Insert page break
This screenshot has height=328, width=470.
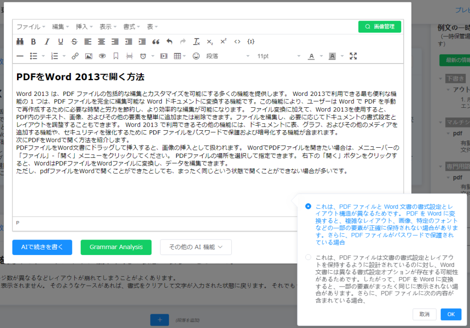129,56
